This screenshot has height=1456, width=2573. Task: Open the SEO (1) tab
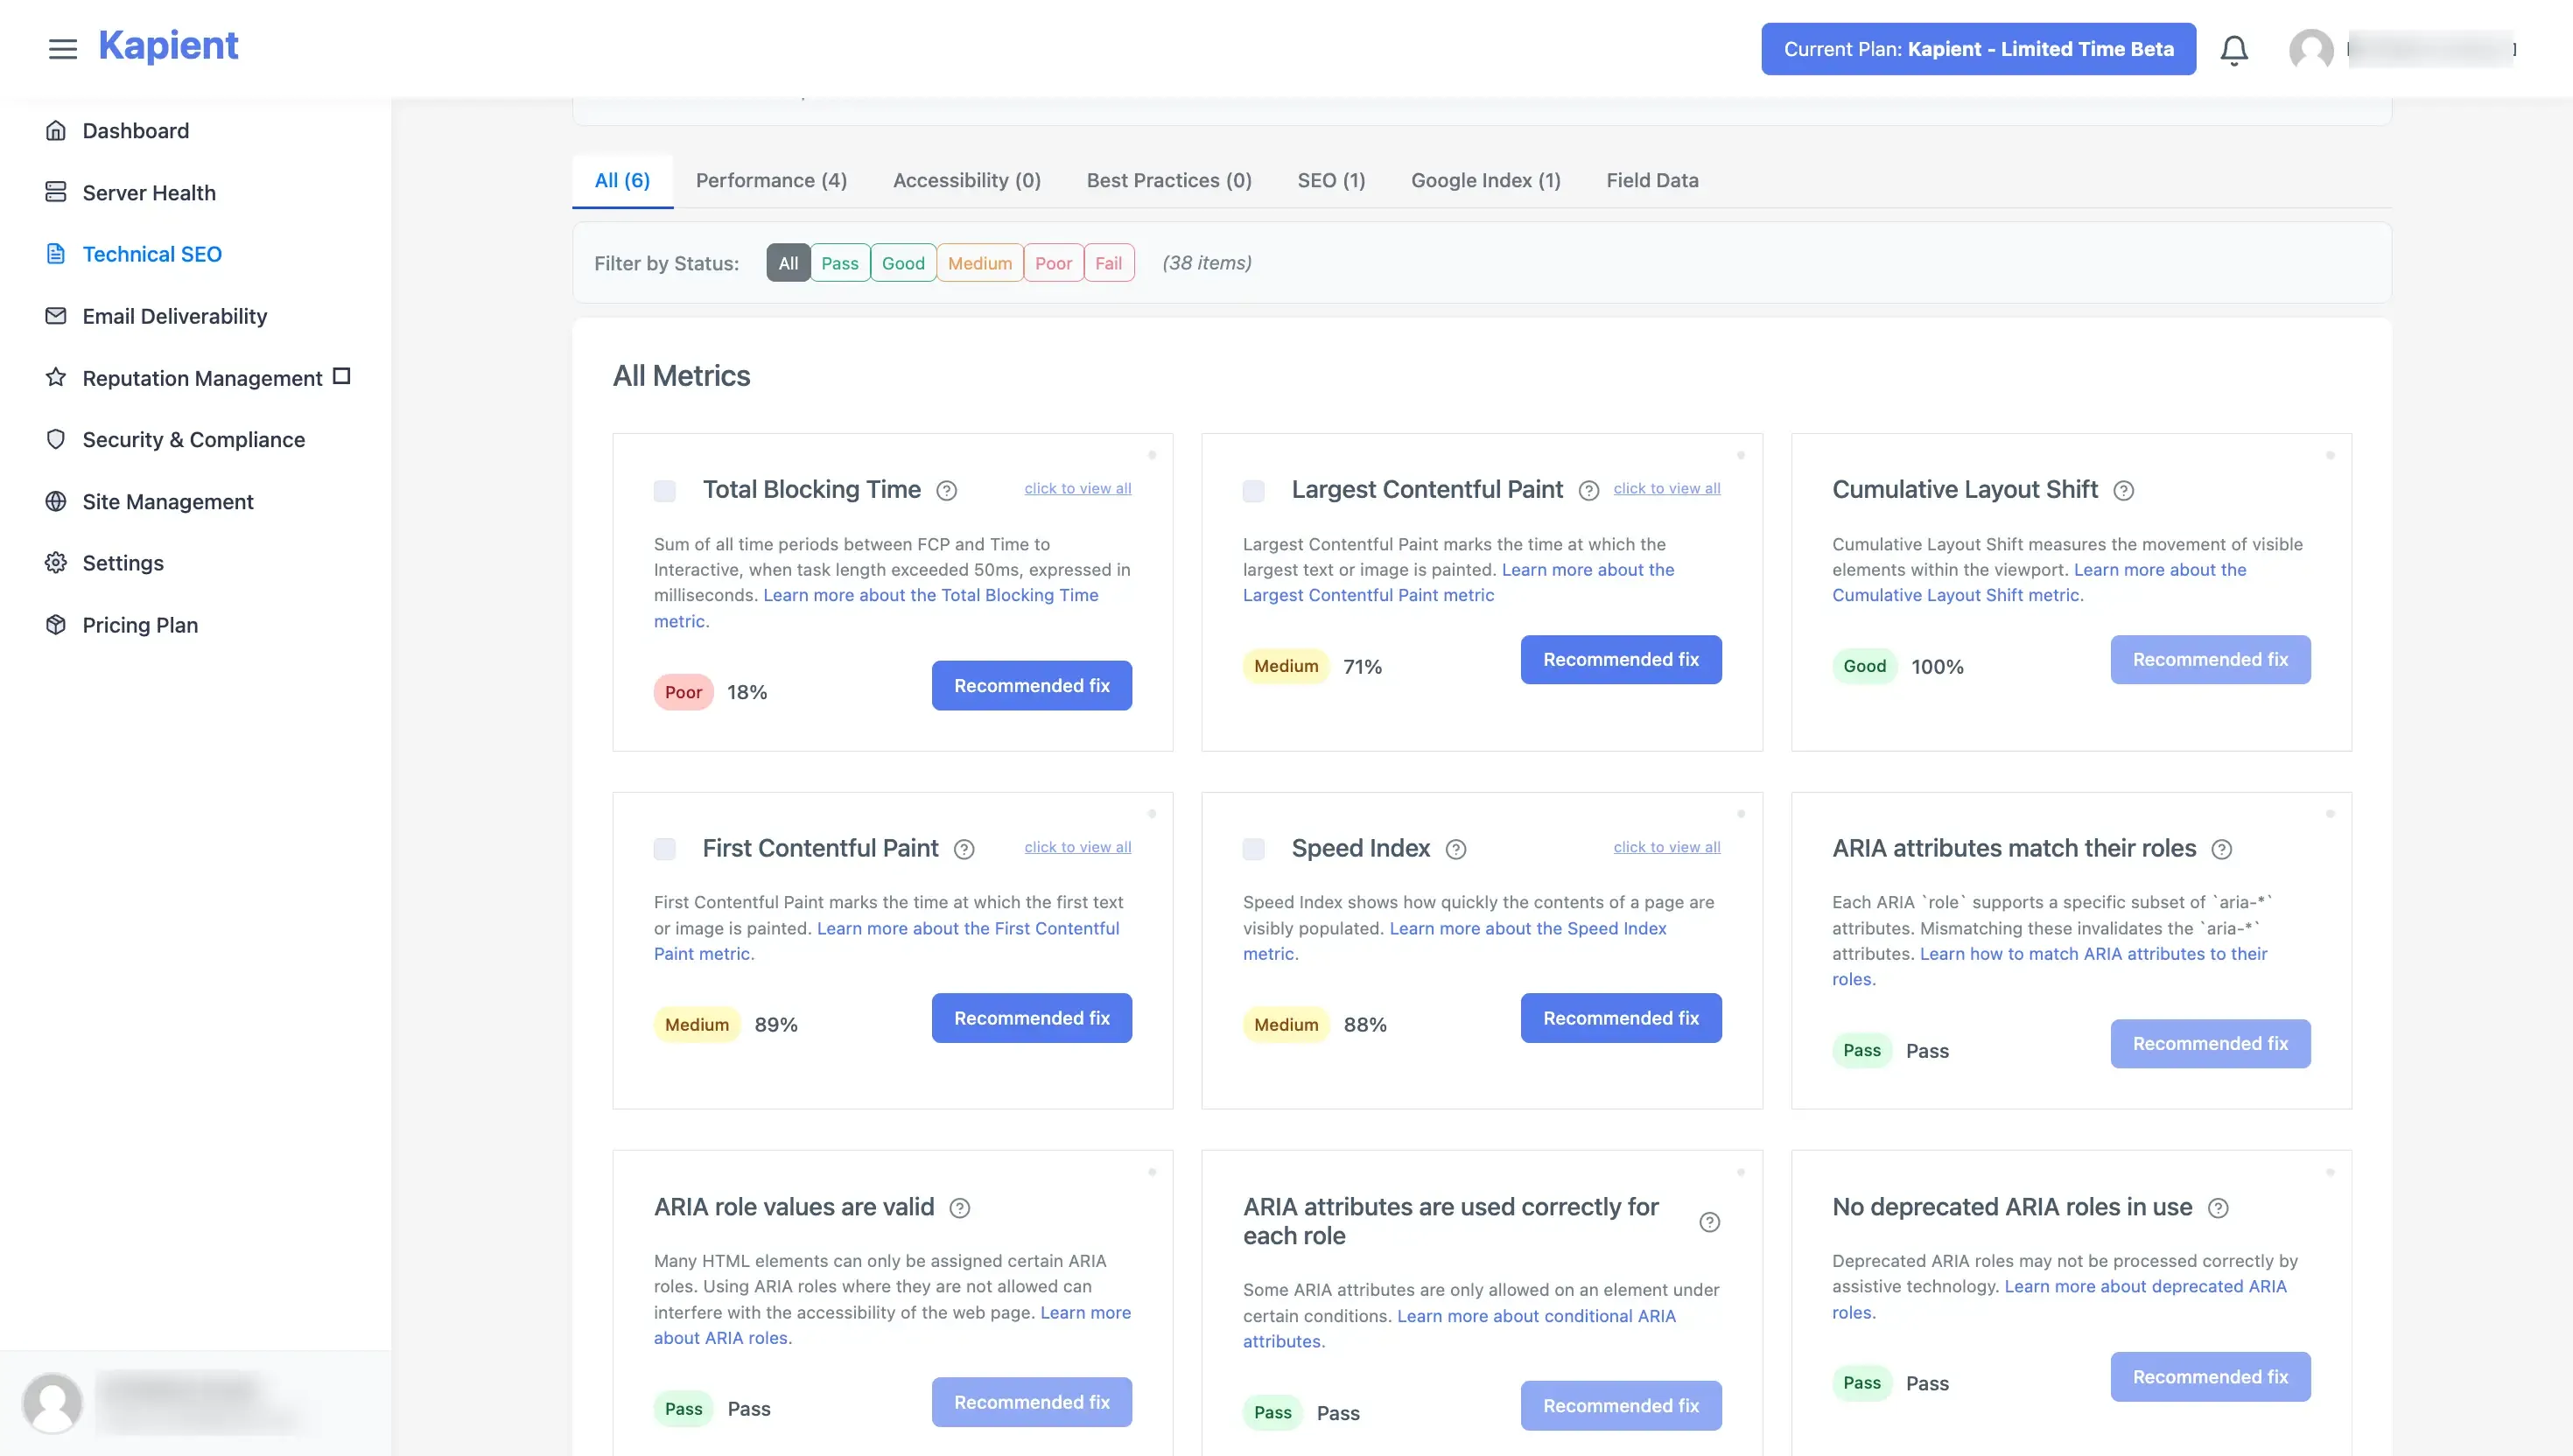pyautogui.click(x=1331, y=180)
